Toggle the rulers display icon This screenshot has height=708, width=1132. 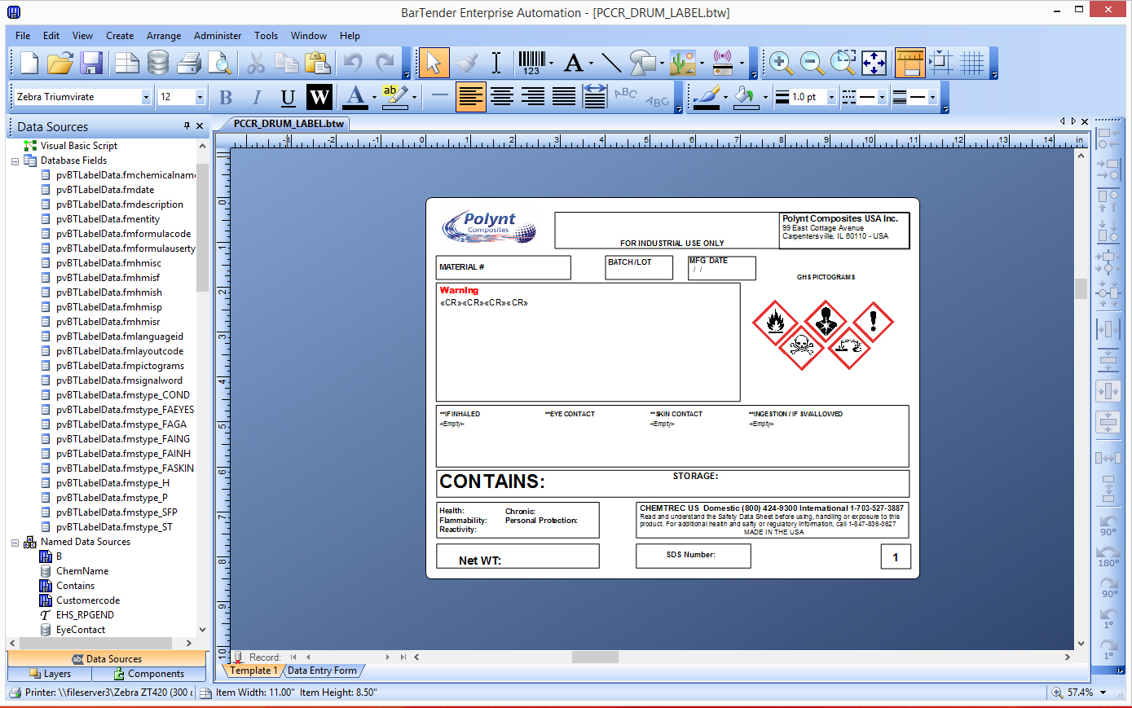(910, 63)
